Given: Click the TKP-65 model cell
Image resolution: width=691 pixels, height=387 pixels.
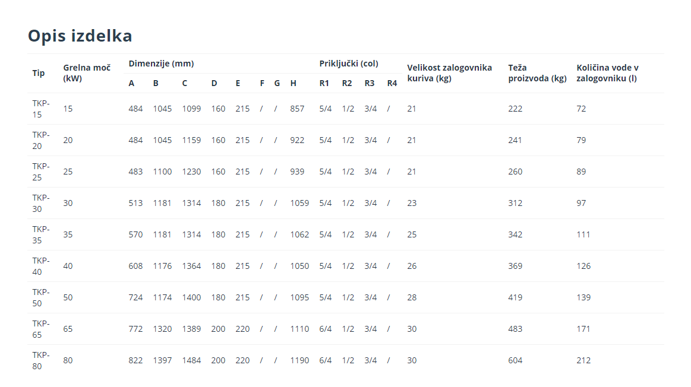Looking at the screenshot, I should click(41, 329).
